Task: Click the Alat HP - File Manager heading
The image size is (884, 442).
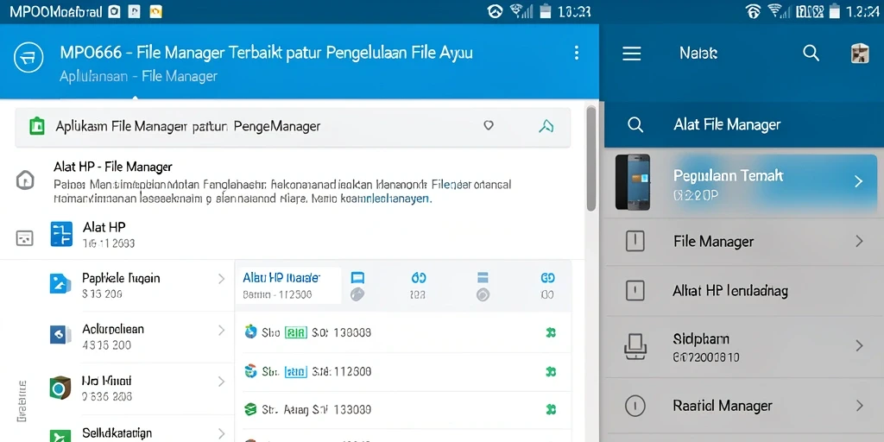Action: (113, 167)
